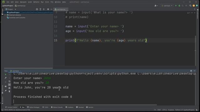This screenshot has height=112, width=200.
Task: Pin the Run tab with pin icon
Action: [6, 91]
